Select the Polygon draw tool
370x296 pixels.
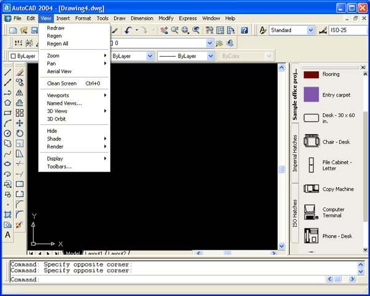(7, 103)
